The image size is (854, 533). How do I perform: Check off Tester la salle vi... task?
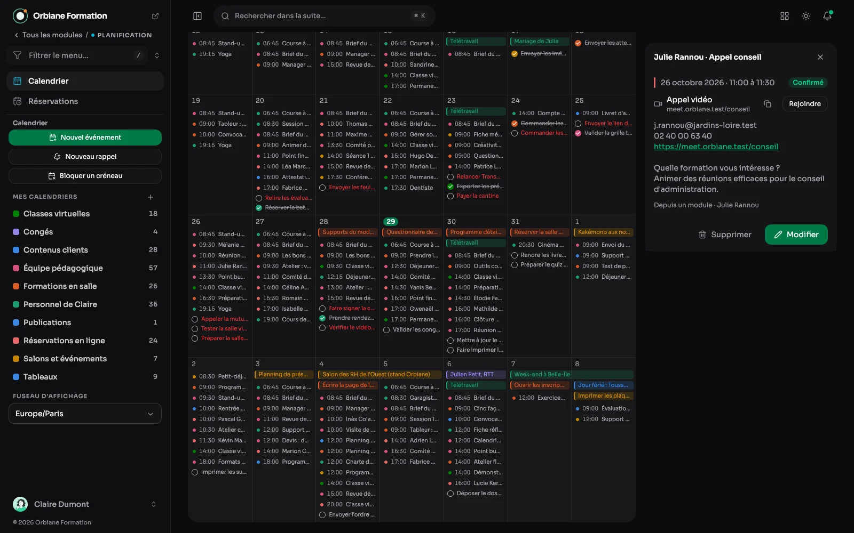(x=195, y=329)
